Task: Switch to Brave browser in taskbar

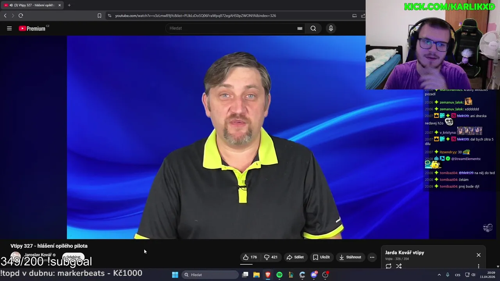Action: point(268,275)
